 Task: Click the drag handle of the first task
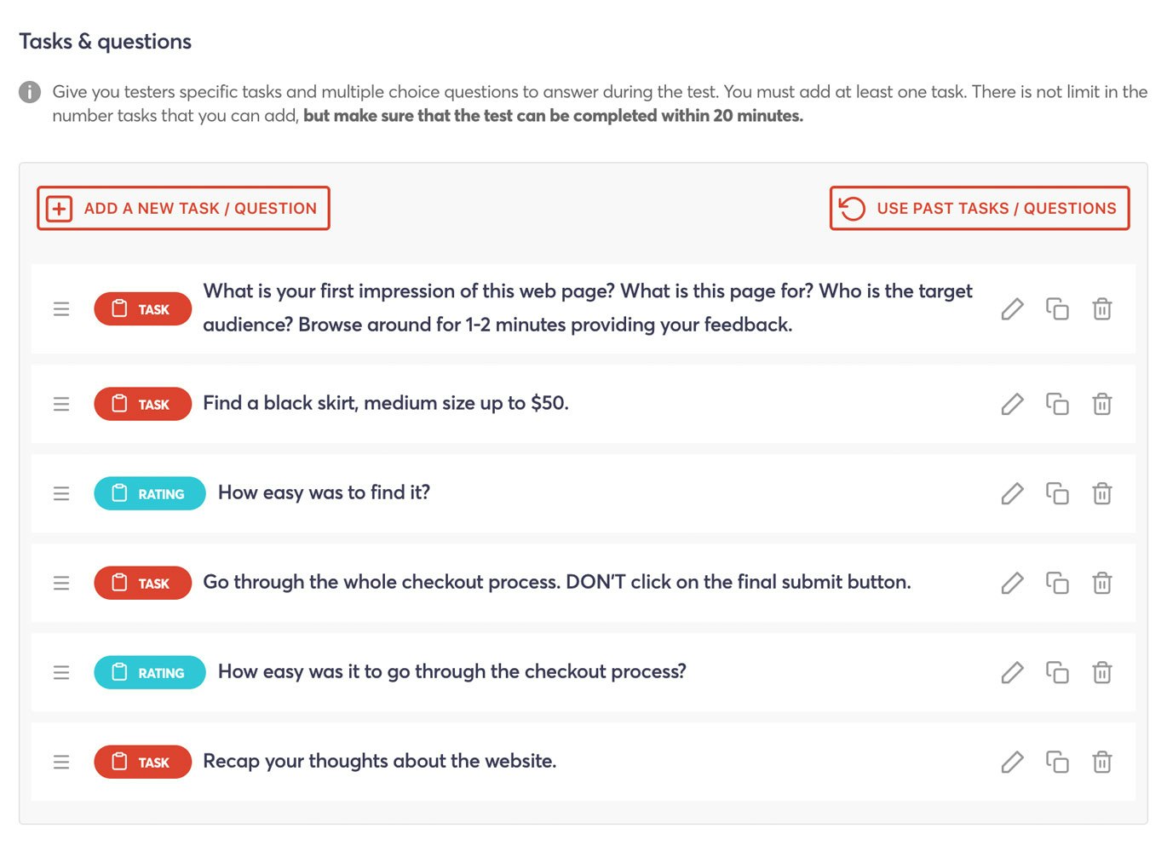coord(61,309)
